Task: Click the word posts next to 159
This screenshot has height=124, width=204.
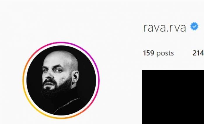Action: 165,53
